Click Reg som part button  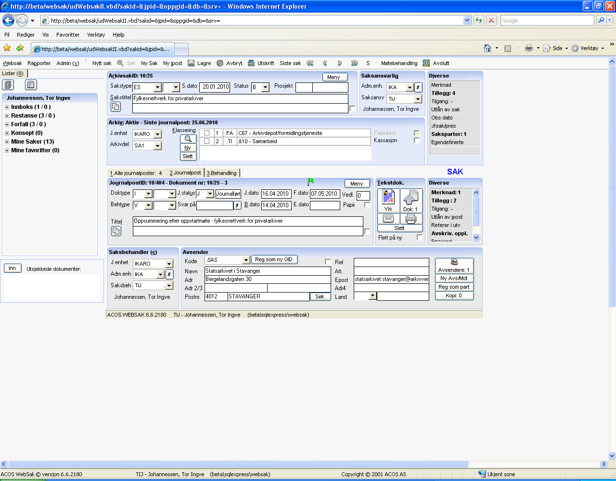click(x=454, y=287)
